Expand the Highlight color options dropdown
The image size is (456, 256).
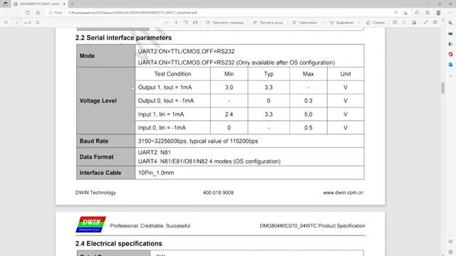point(359,22)
